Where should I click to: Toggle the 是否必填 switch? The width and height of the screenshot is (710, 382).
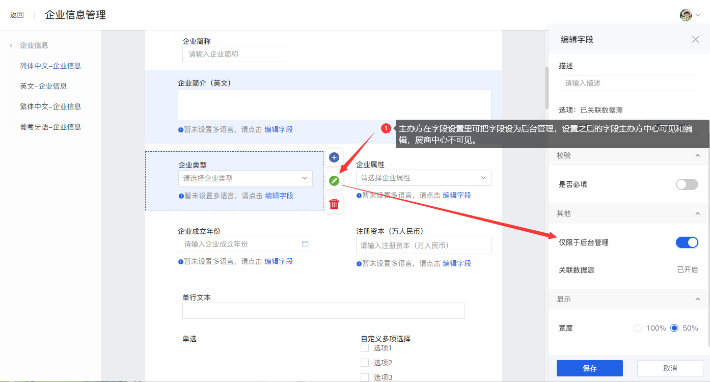(687, 184)
